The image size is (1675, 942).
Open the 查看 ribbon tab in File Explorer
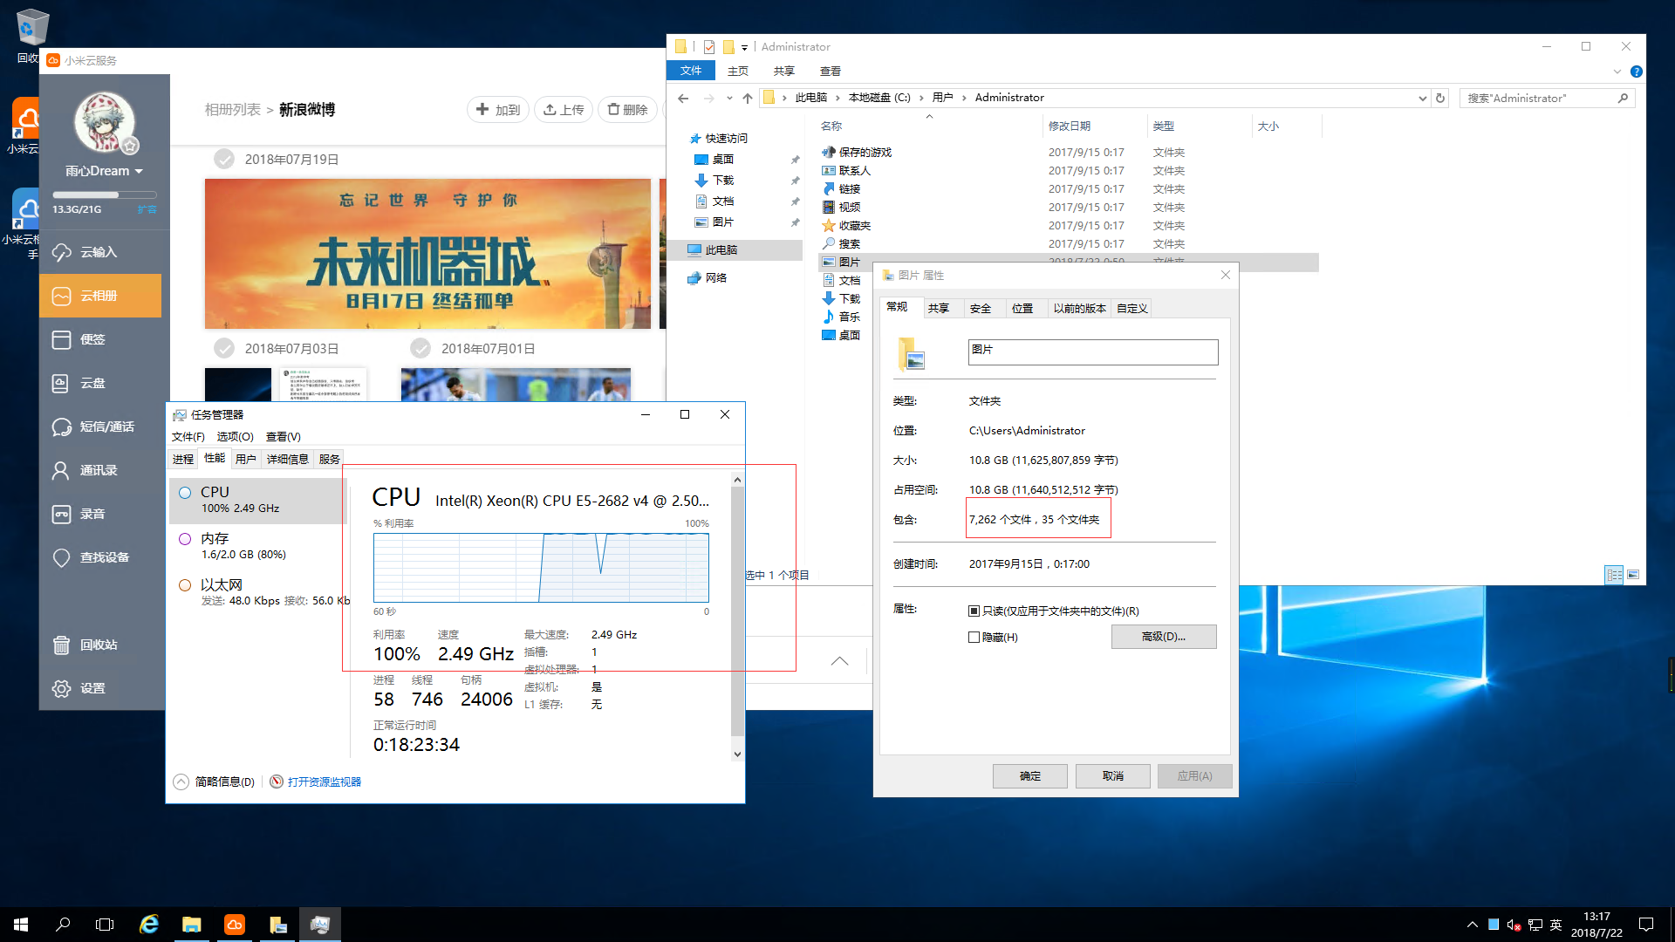point(831,72)
